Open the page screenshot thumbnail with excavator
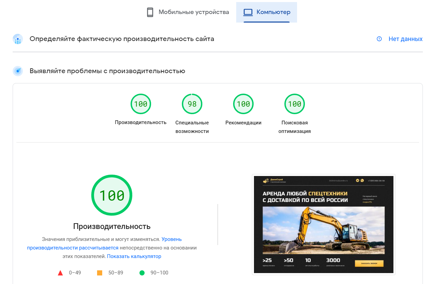The image size is (443, 284). [324, 225]
